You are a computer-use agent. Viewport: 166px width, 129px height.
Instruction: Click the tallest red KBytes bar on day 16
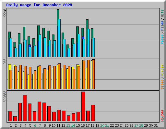83,106
